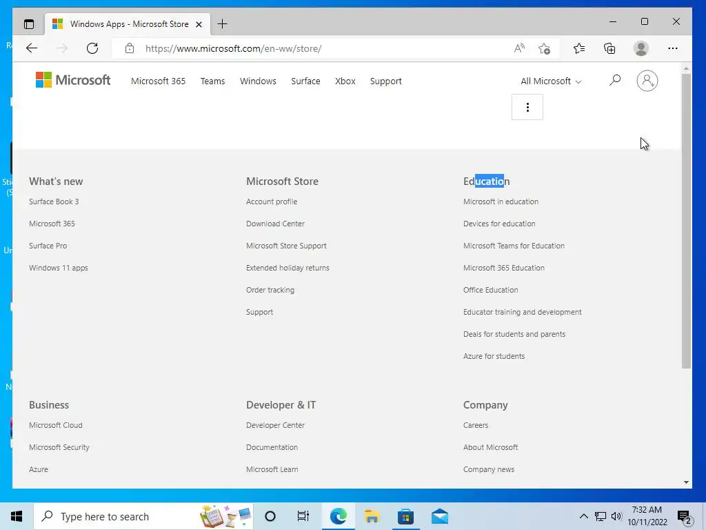Reload the page with the refresh icon
The width and height of the screenshot is (706, 530).
[92, 48]
